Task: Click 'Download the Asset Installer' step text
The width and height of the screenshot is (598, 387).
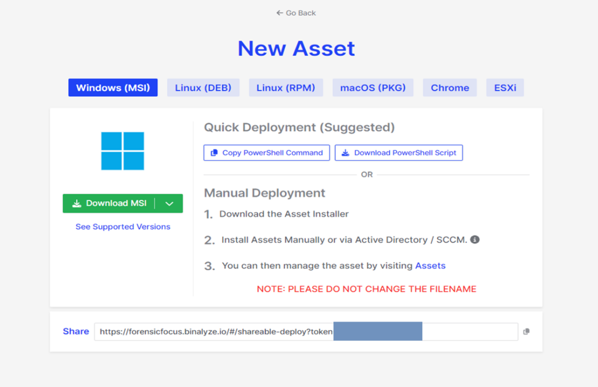Action: 284,214
